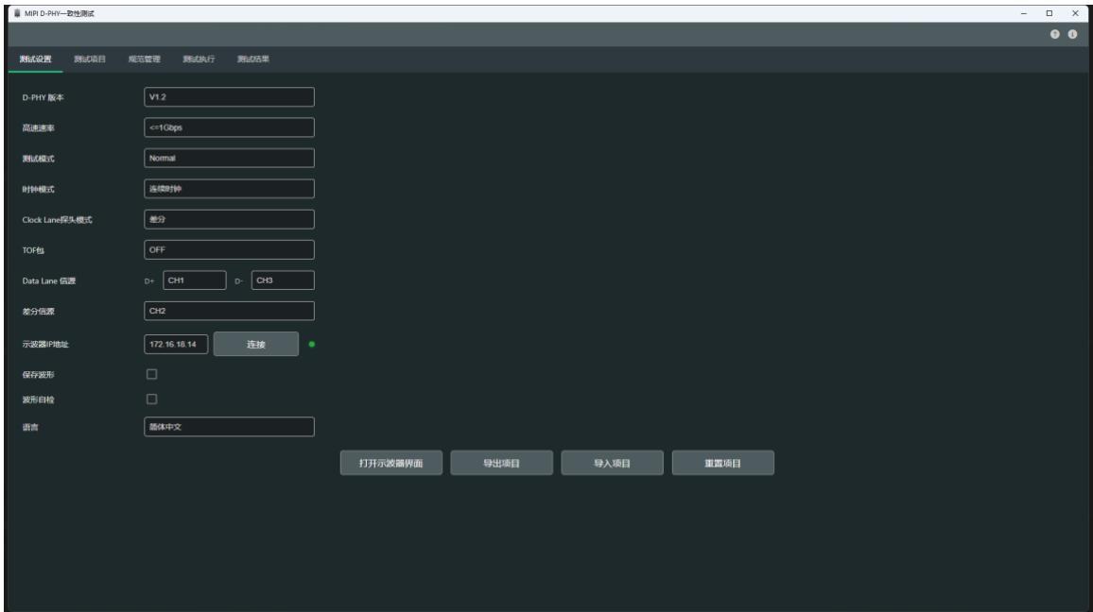This screenshot has height=612, width=1093.
Task: Close the MIPI D-PHY window
Action: [1075, 13]
